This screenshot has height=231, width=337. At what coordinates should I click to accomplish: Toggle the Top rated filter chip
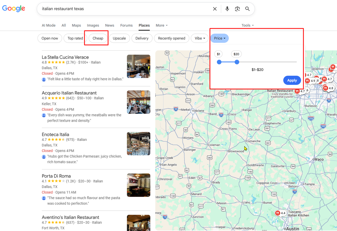pos(75,38)
